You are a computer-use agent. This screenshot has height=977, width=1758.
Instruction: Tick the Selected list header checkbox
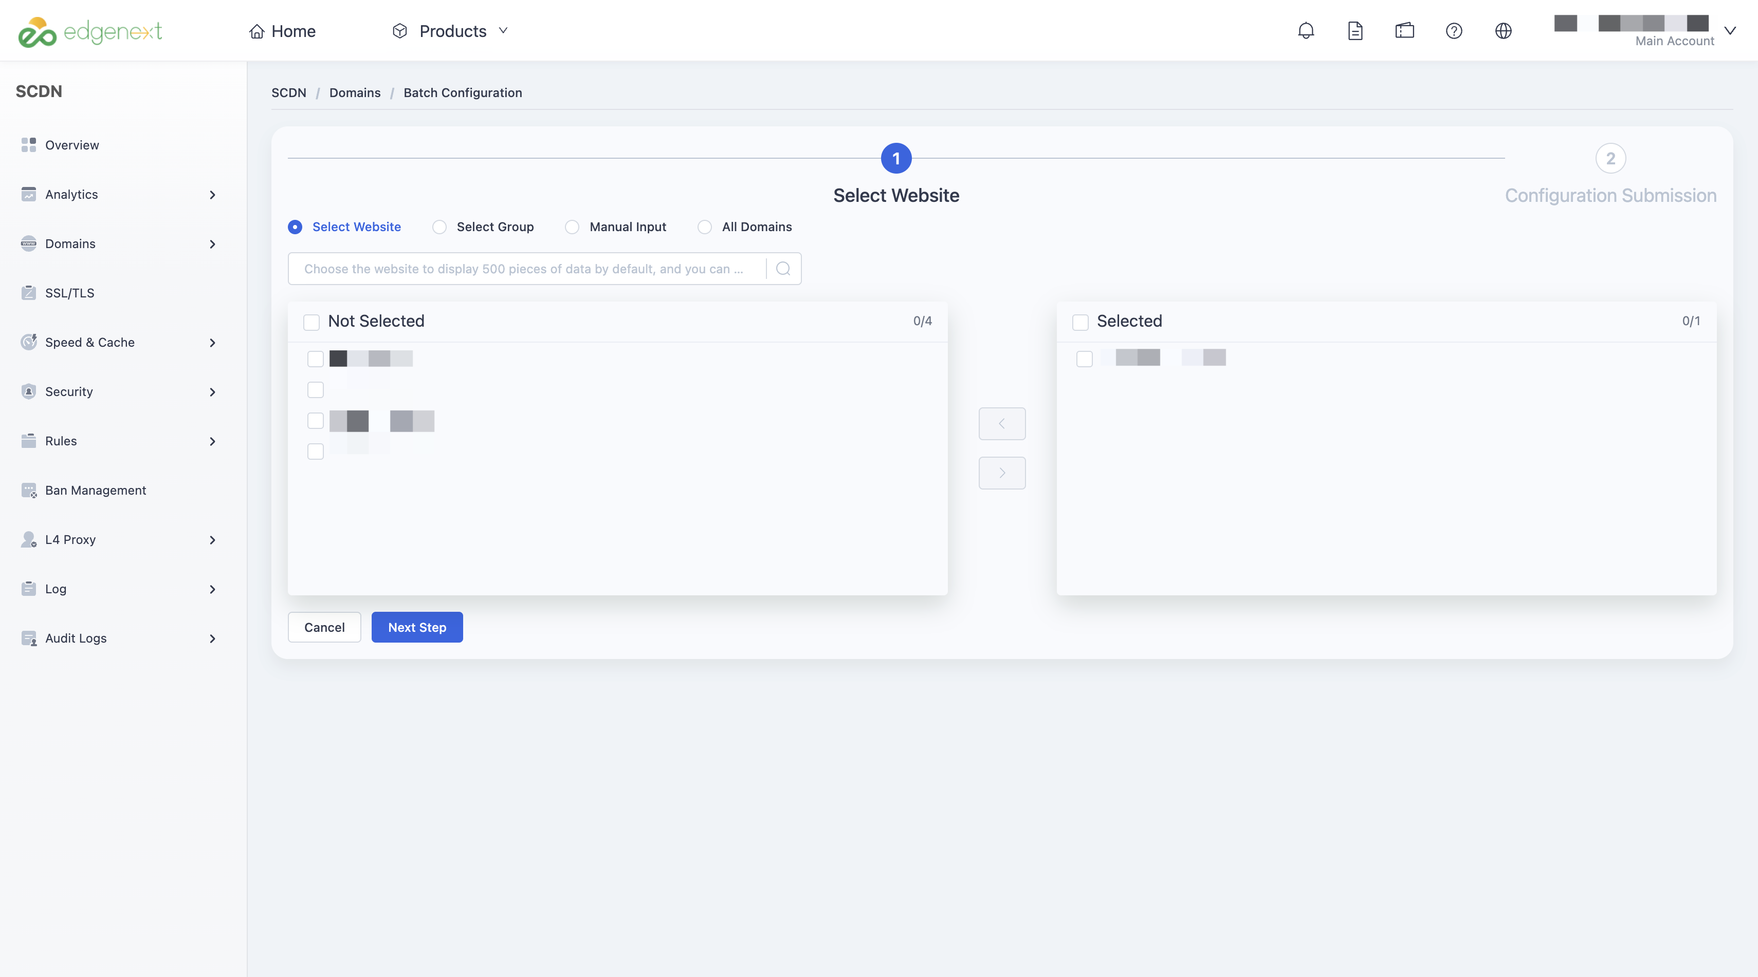tap(1081, 322)
